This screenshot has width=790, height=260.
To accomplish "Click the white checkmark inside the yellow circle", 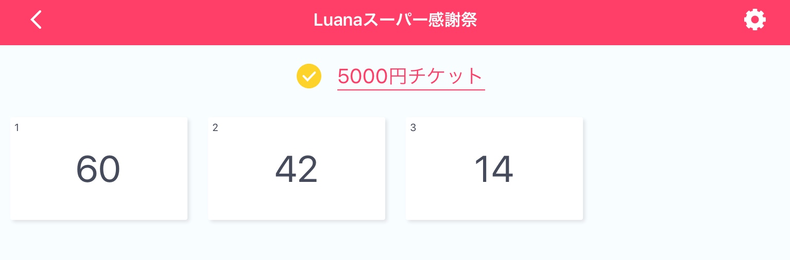I will pos(309,77).
